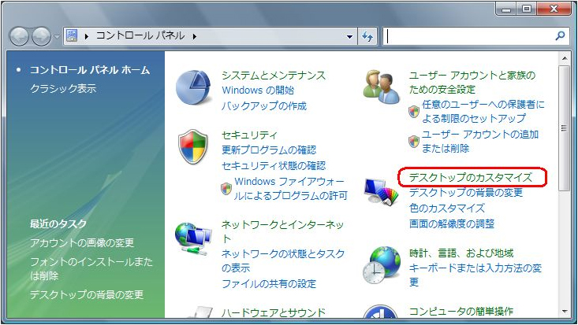Screen dimensions: 578x325
Task: Click the search magnifier icon
Action: (560, 35)
